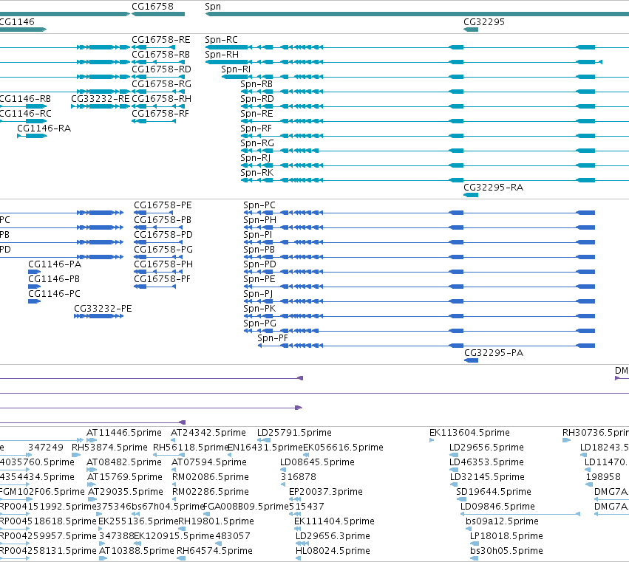Select EST AT11446.5prime
The image size is (629, 562).
[124, 433]
